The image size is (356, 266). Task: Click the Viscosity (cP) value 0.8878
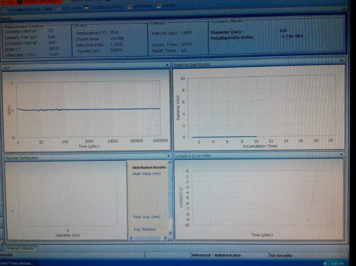point(117,50)
